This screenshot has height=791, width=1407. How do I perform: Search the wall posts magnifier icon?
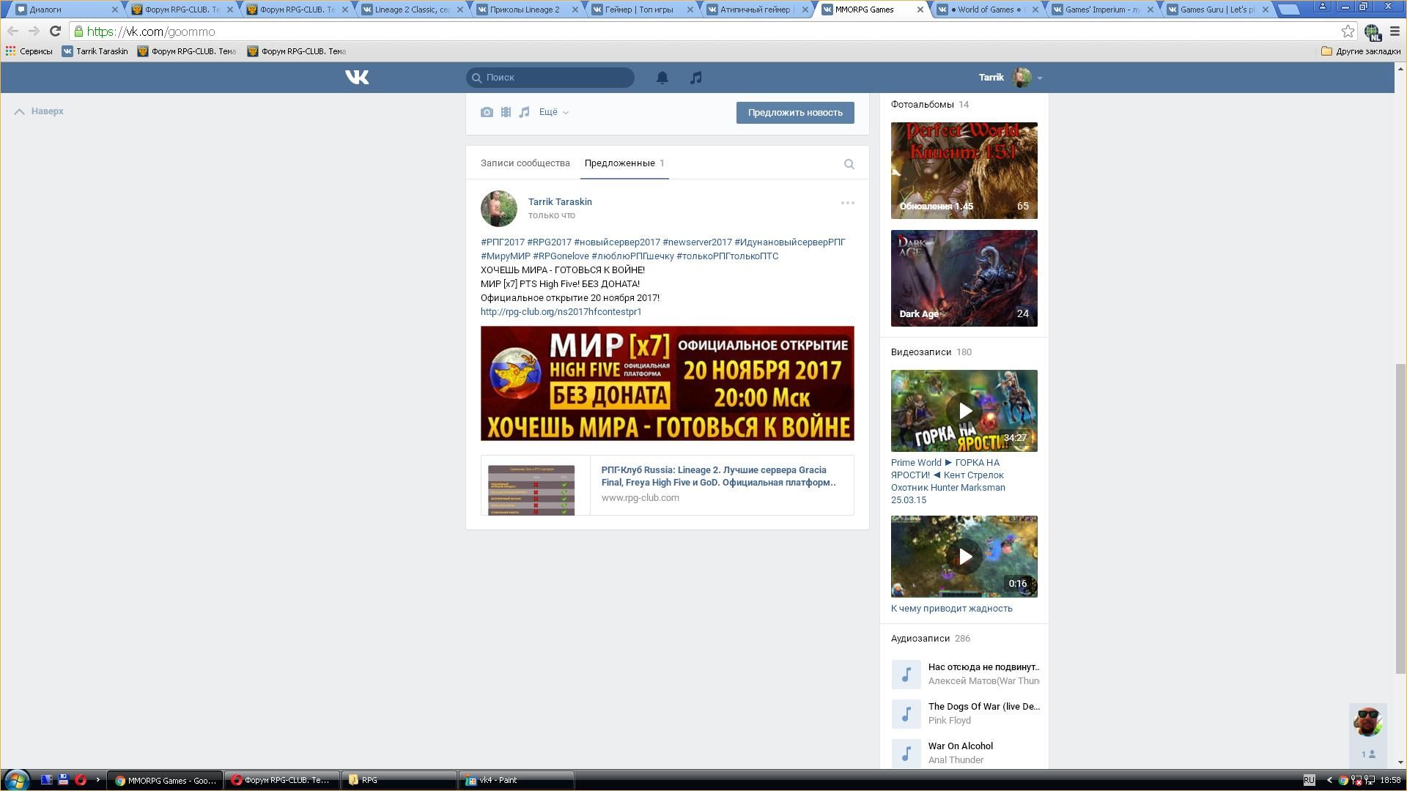pos(849,164)
